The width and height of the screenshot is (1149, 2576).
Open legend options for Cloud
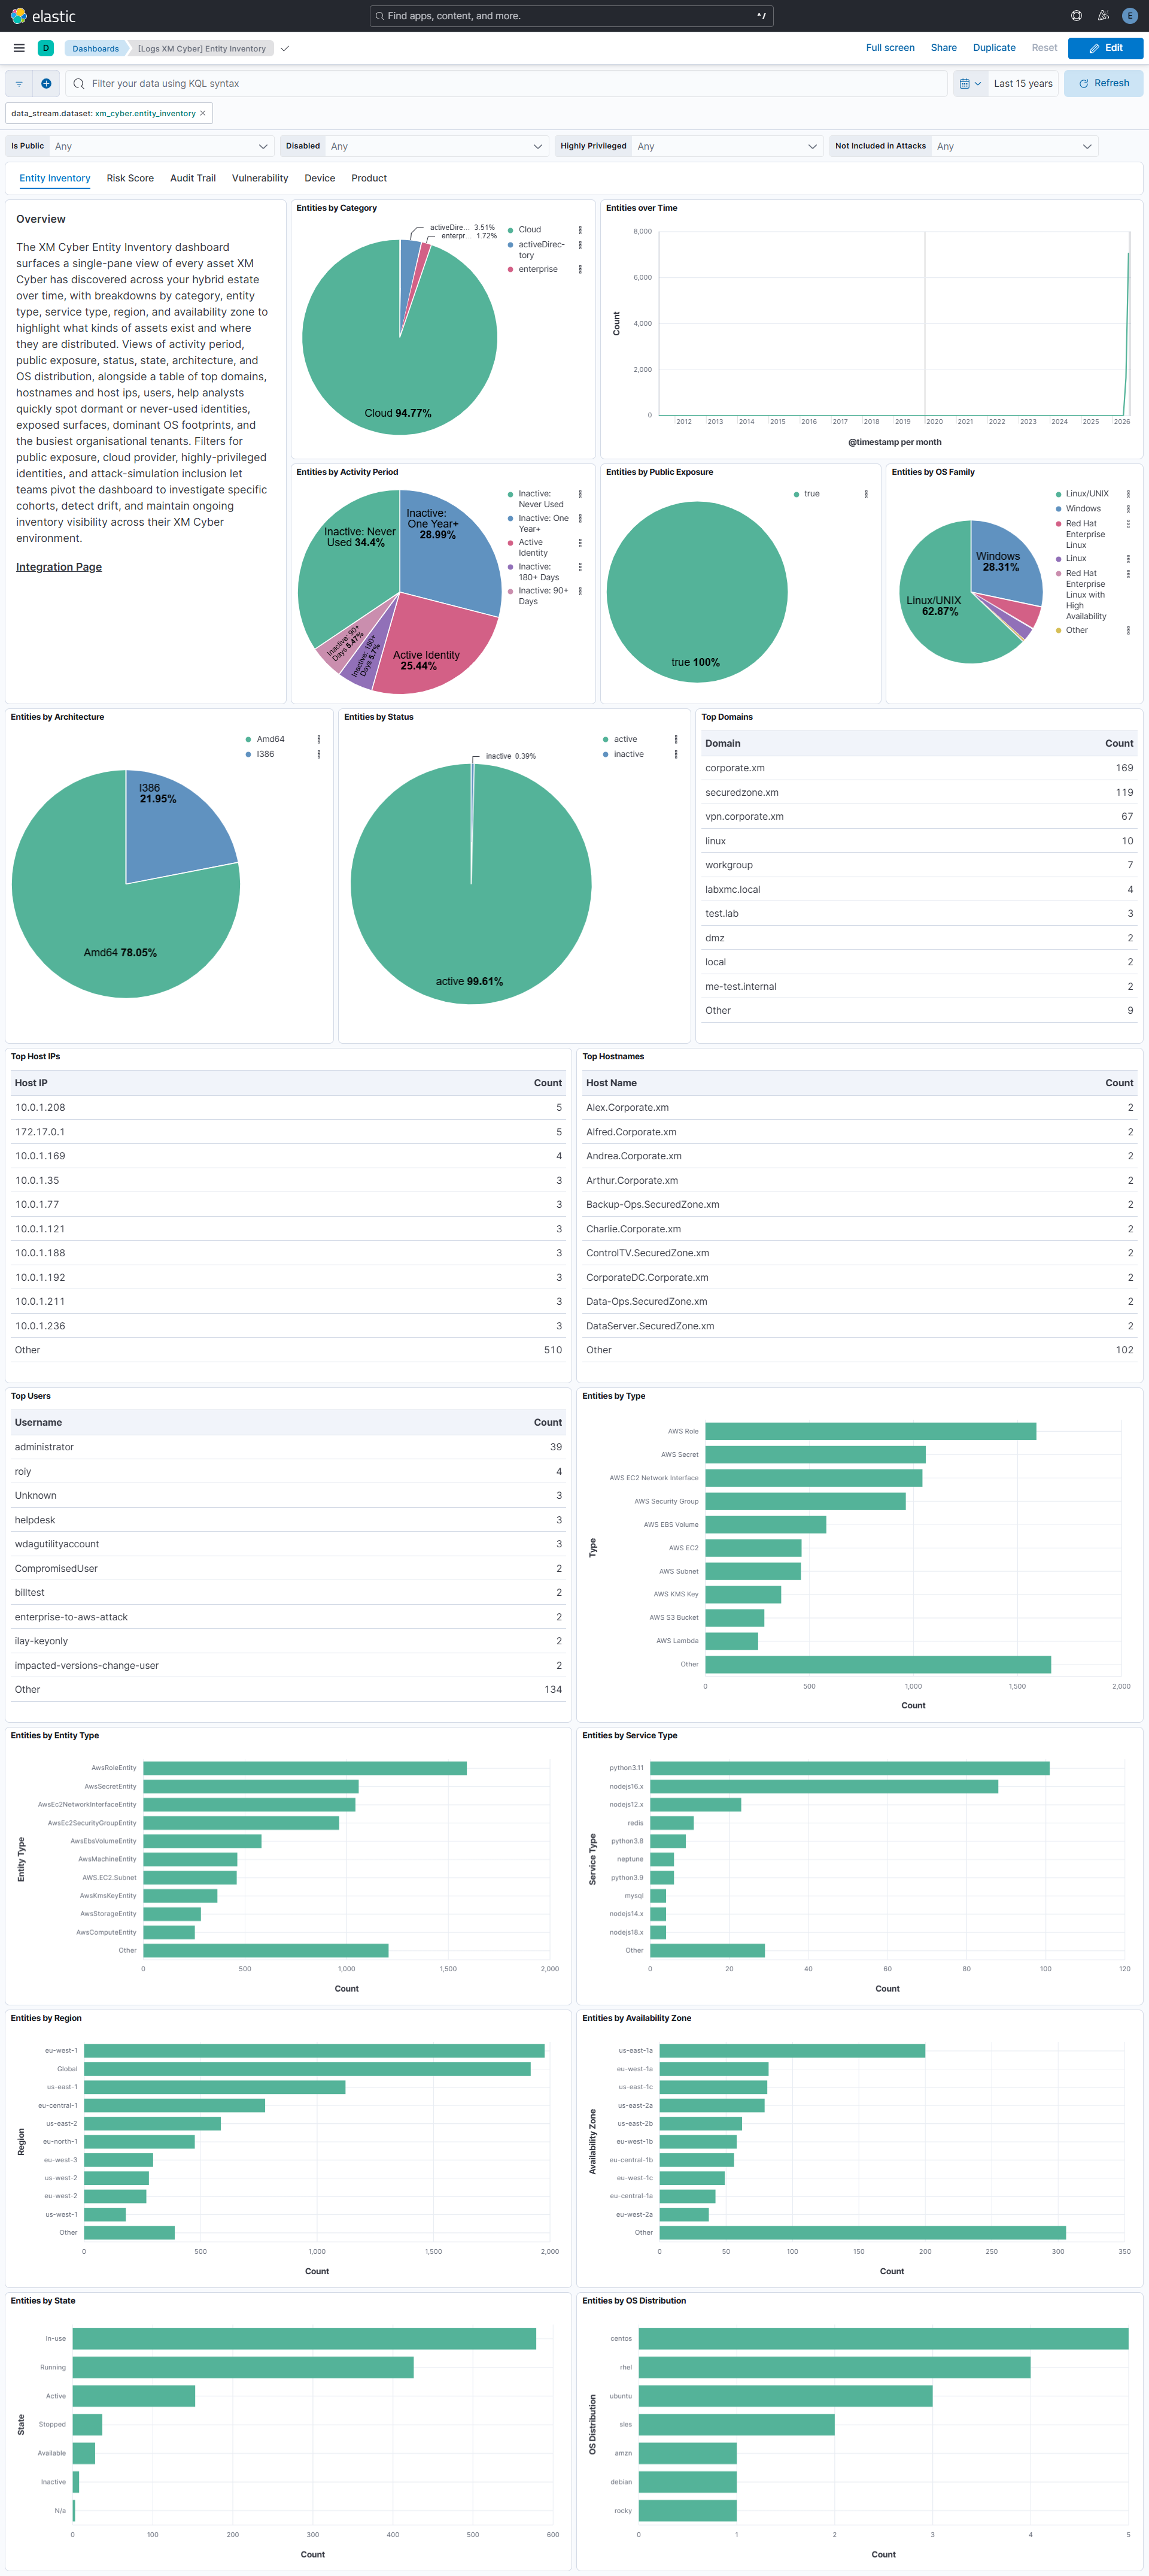click(x=579, y=230)
